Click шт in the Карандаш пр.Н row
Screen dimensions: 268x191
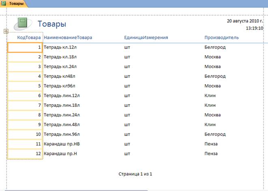click(x=127, y=154)
